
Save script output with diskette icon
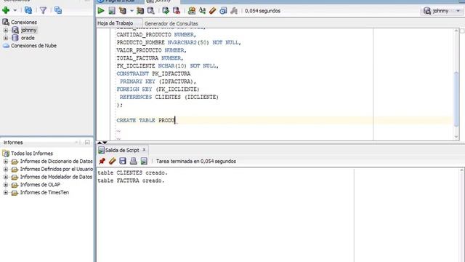click(x=123, y=161)
